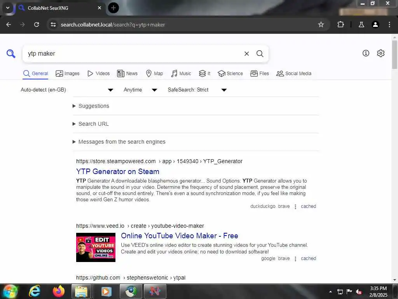Open tab search dropdown arrow
This screenshot has width=398, height=299.
tap(8, 8)
